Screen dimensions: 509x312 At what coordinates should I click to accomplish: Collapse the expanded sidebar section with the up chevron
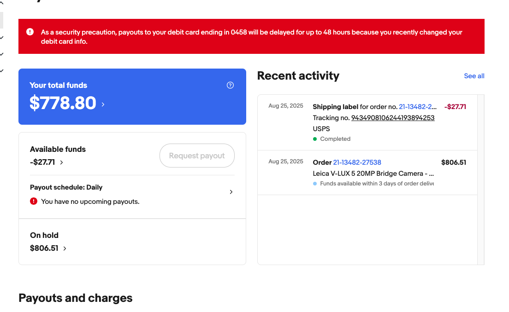coord(2,4)
